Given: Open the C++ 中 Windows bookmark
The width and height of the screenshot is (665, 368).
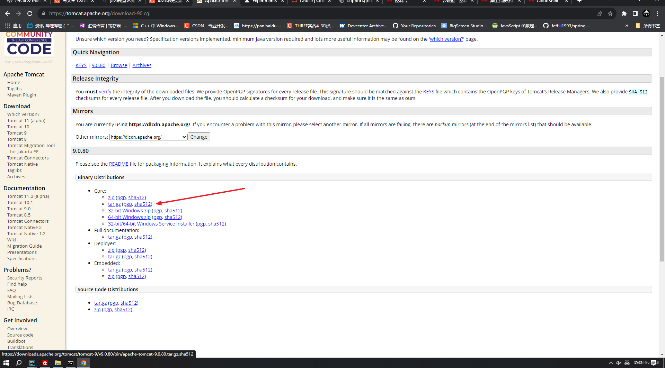Looking at the screenshot, I should point(156,26).
